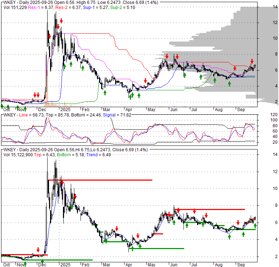
Task: Click the 'Bottom = 24.46' oscillator label
Action: (x=86, y=115)
